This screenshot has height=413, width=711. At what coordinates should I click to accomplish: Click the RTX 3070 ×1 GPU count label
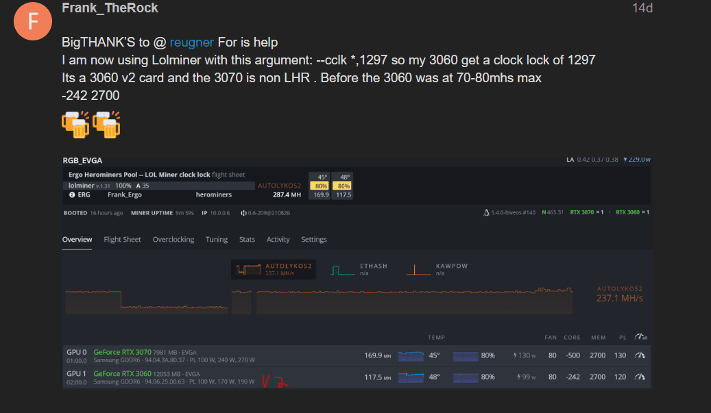coord(587,212)
